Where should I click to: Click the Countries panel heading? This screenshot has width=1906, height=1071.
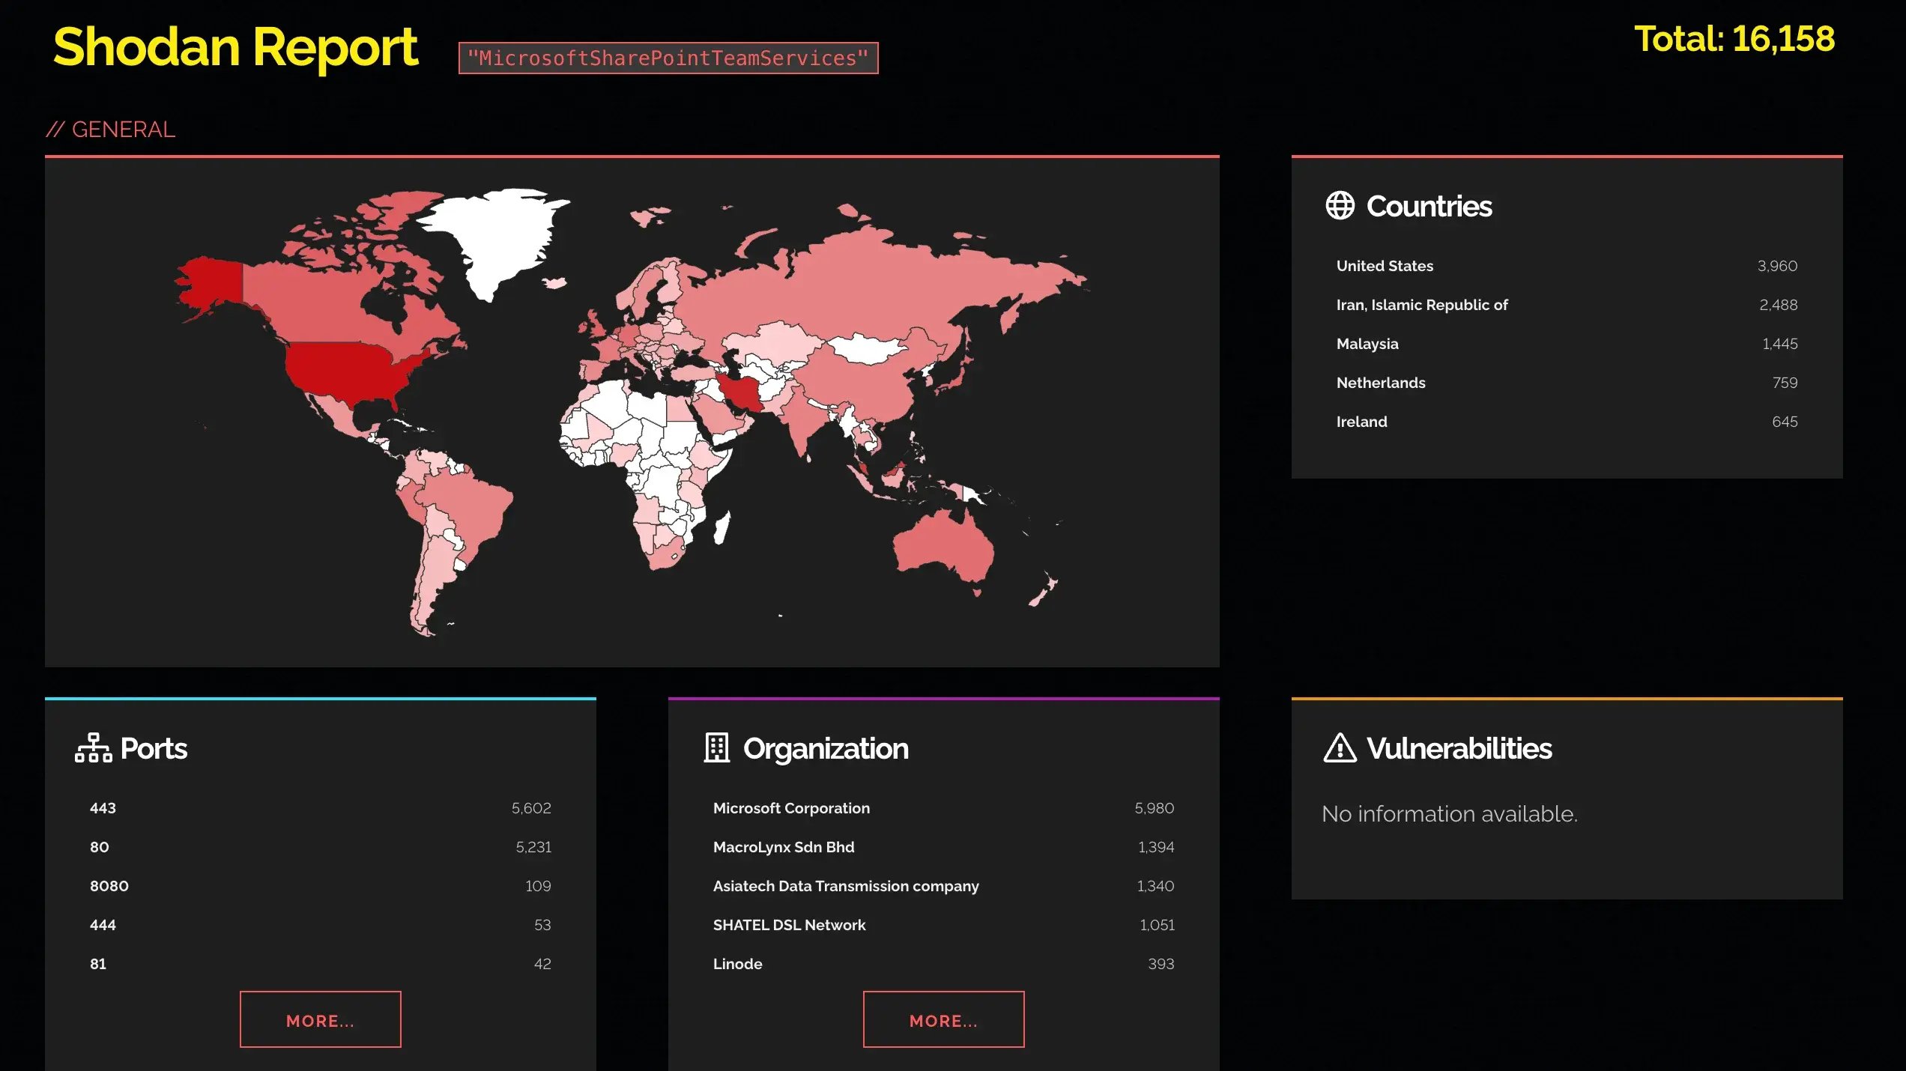tap(1429, 206)
